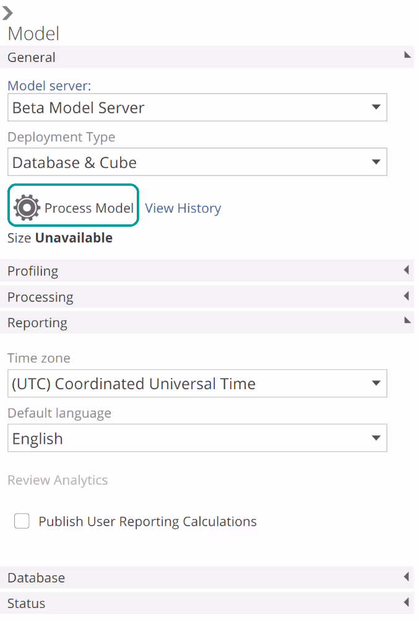Expand the Status section arrow
The image size is (419, 621).
(x=406, y=602)
